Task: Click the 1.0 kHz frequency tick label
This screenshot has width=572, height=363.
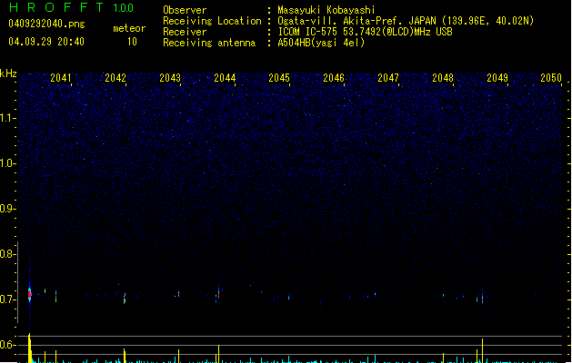Action: click(7, 163)
